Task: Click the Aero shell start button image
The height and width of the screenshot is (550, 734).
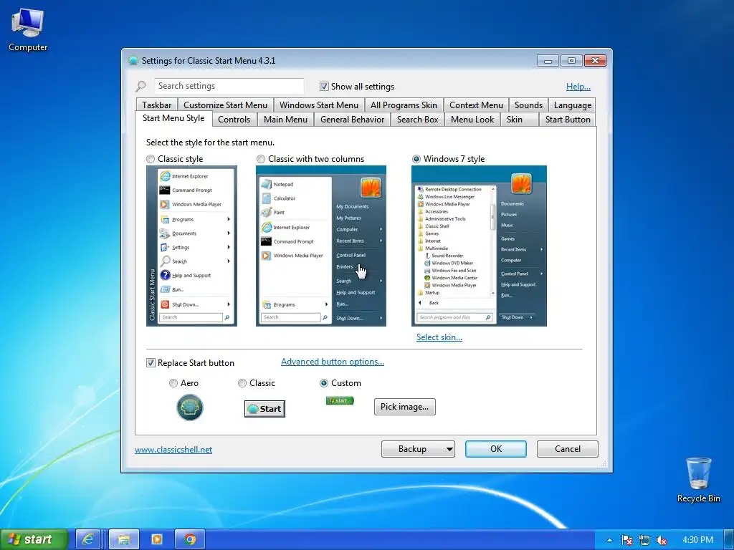Action: pos(189,407)
